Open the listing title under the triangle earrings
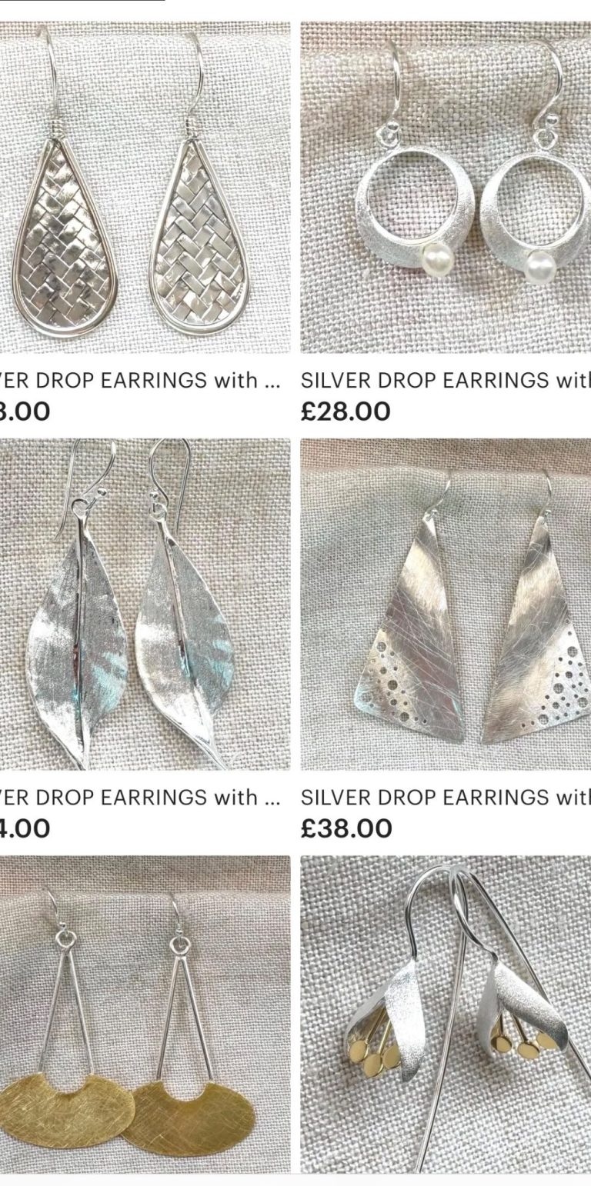This screenshot has width=591, height=1186. pyautogui.click(x=446, y=797)
